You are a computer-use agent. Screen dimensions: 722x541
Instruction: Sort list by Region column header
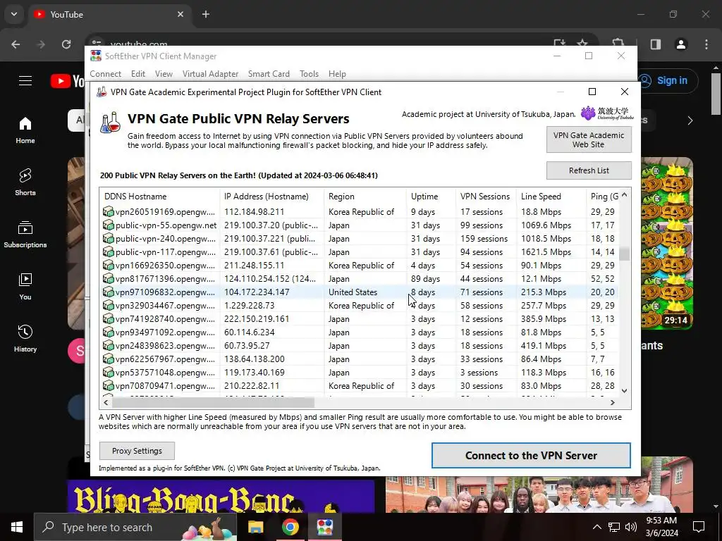tap(365, 197)
